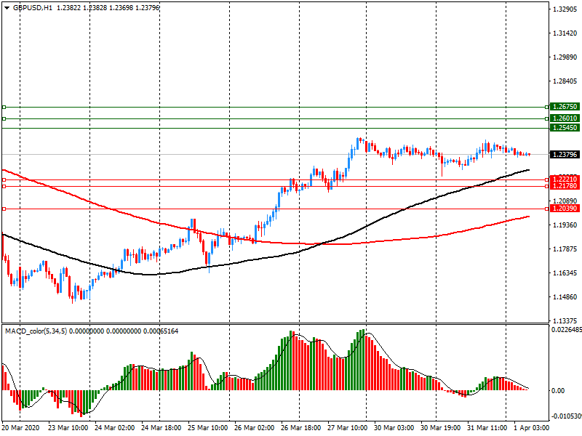
Task: Grab right handle of the 1.26750 line
Action: click(547, 107)
